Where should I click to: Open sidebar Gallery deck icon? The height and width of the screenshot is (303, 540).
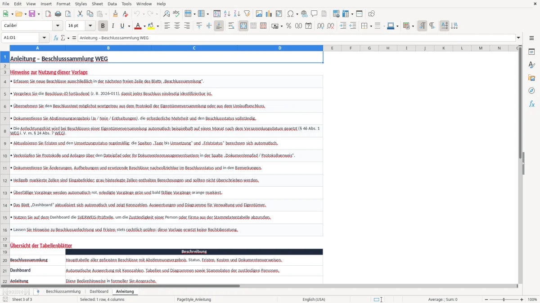click(531, 78)
